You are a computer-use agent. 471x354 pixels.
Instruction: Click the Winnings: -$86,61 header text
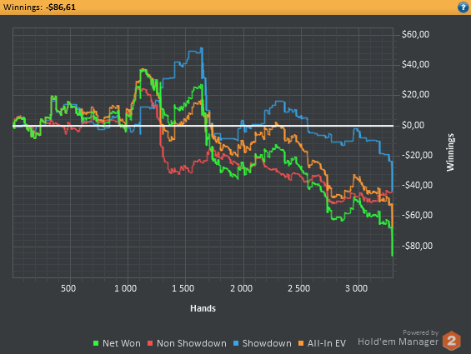[x=39, y=7]
